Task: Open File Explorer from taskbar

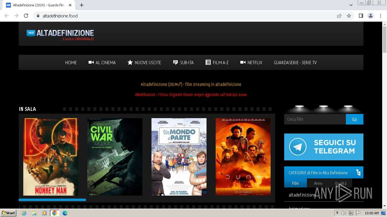Action: [34, 213]
